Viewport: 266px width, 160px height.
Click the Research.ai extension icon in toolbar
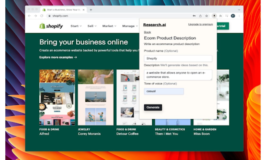click(x=214, y=16)
